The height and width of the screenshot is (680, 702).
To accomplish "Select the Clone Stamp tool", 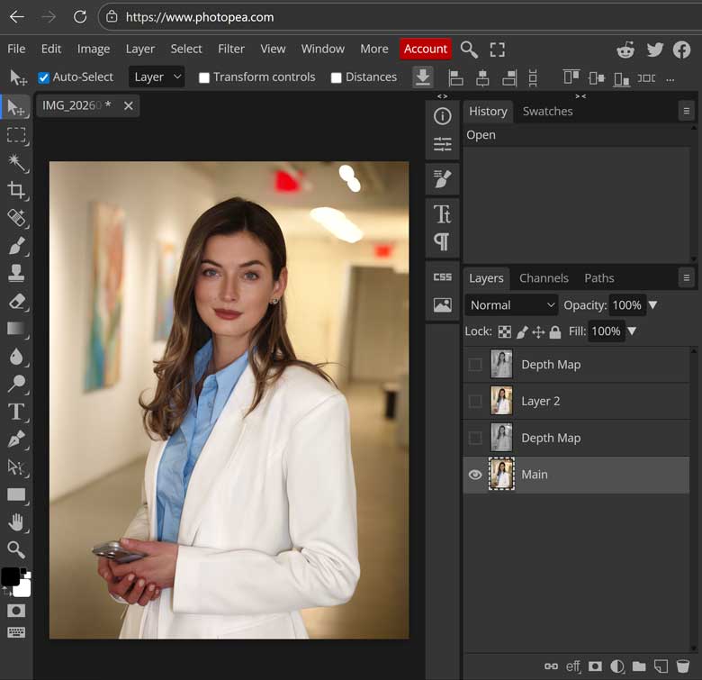I will click(x=16, y=273).
